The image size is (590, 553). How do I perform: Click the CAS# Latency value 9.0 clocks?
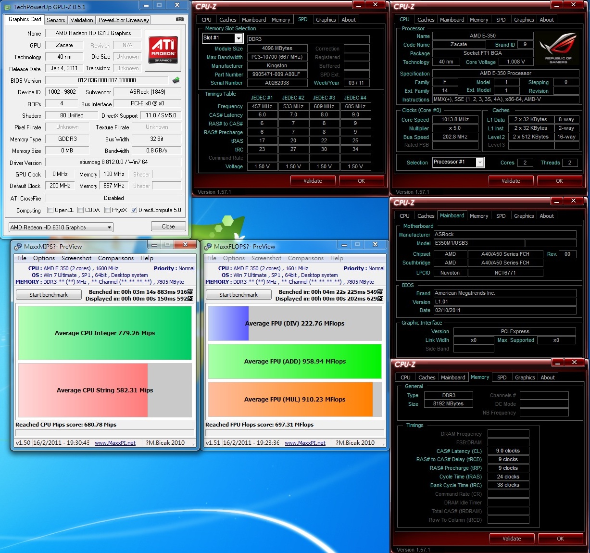pyautogui.click(x=508, y=451)
